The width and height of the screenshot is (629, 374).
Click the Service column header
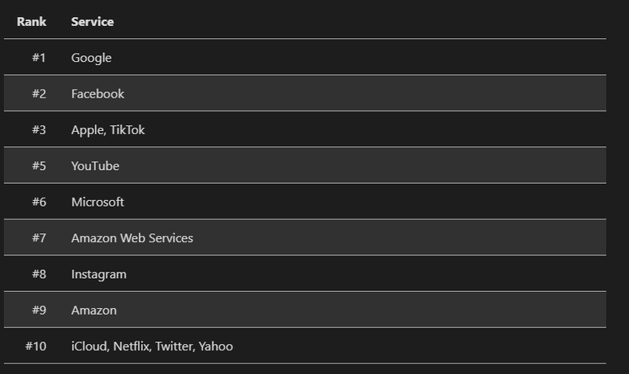point(92,22)
